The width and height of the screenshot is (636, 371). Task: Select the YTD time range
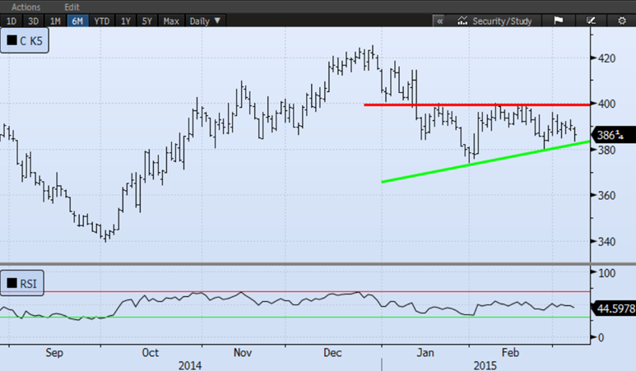pyautogui.click(x=101, y=21)
